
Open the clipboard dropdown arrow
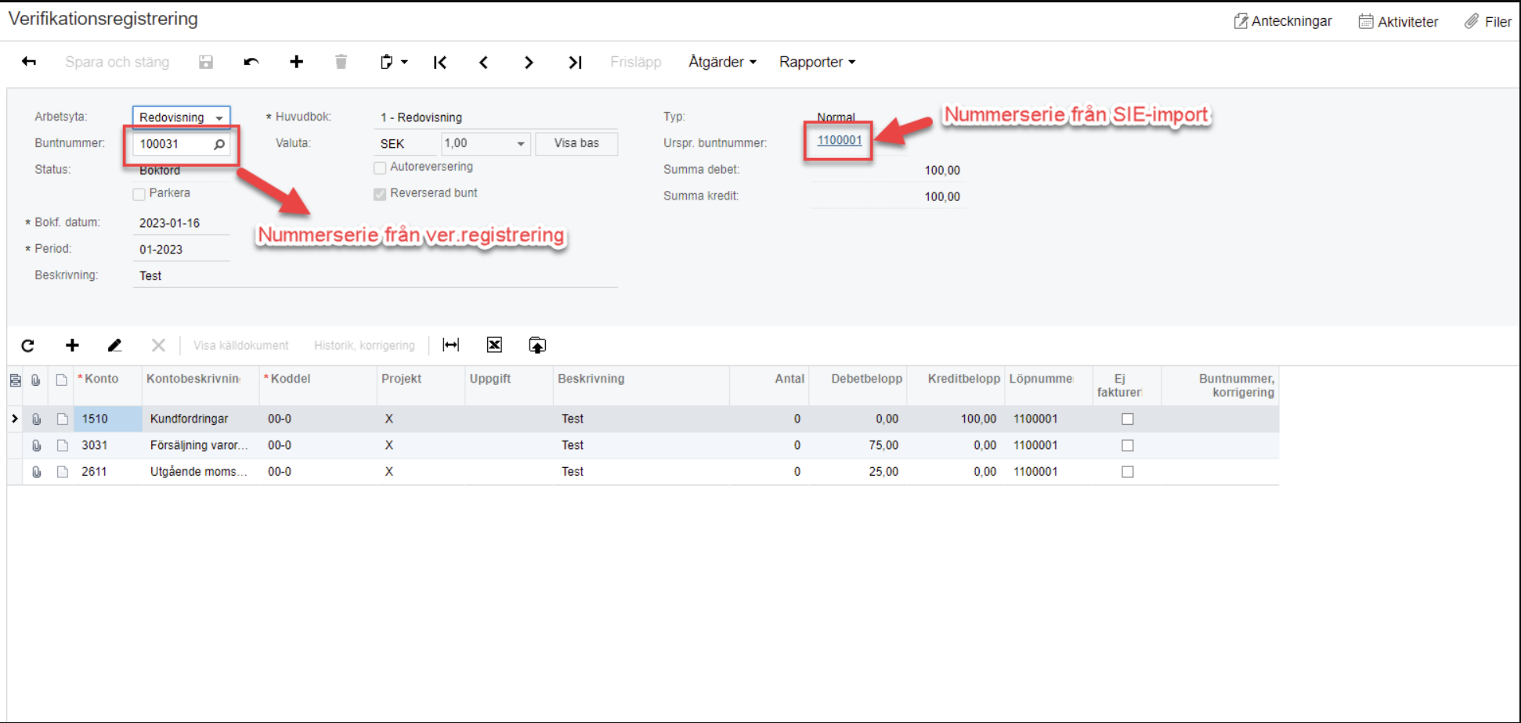pyautogui.click(x=404, y=62)
